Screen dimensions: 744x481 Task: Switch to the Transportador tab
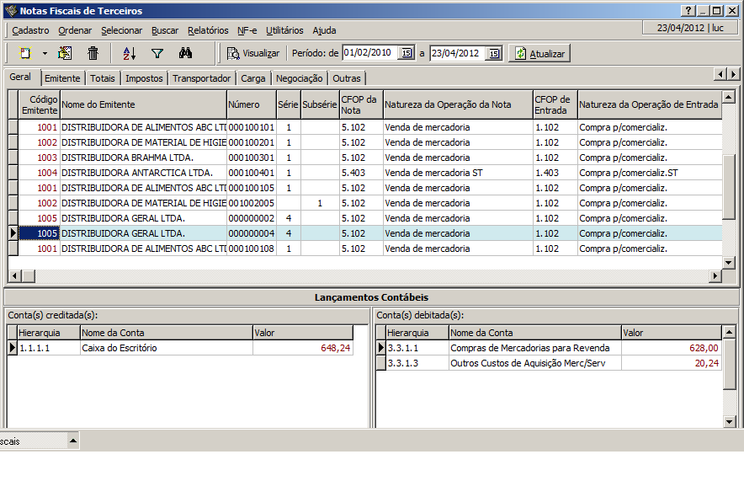(x=201, y=78)
